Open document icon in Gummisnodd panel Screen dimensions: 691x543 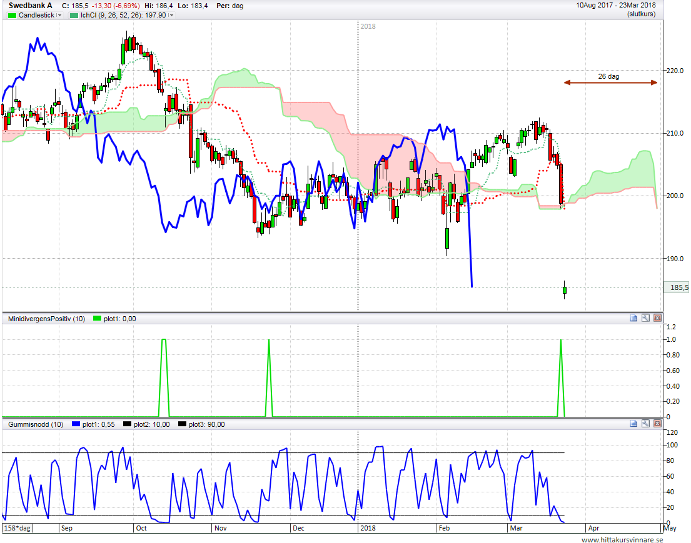[633, 424]
